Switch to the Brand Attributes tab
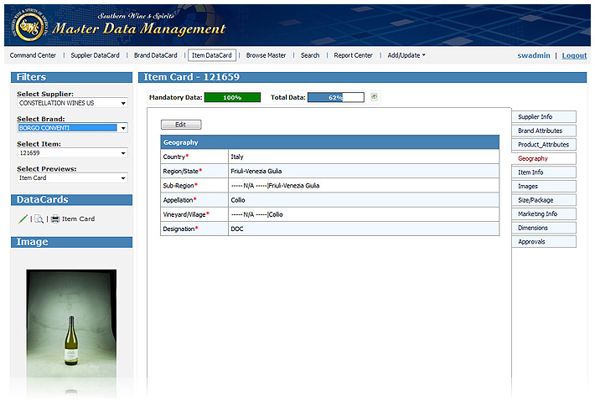Image resolution: width=595 pixels, height=411 pixels. tap(544, 131)
